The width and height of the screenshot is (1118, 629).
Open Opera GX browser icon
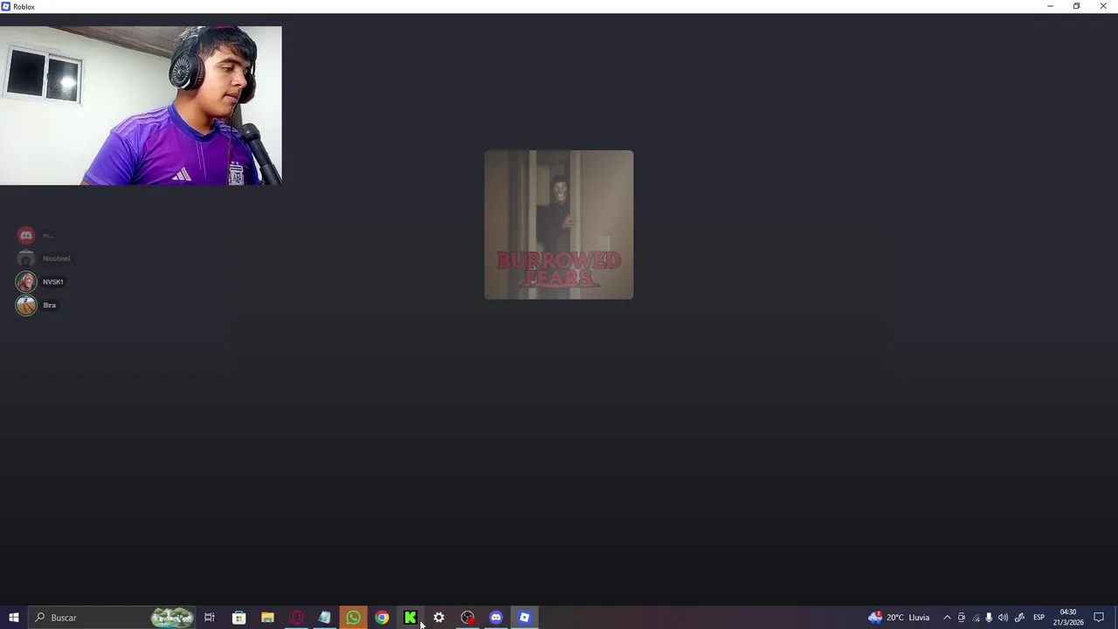click(x=296, y=618)
